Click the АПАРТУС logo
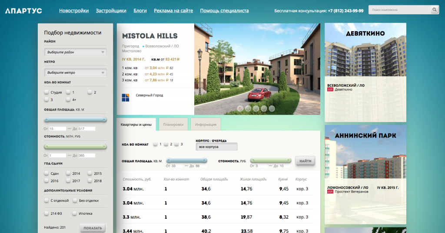This screenshot has height=233, width=445. point(23,11)
